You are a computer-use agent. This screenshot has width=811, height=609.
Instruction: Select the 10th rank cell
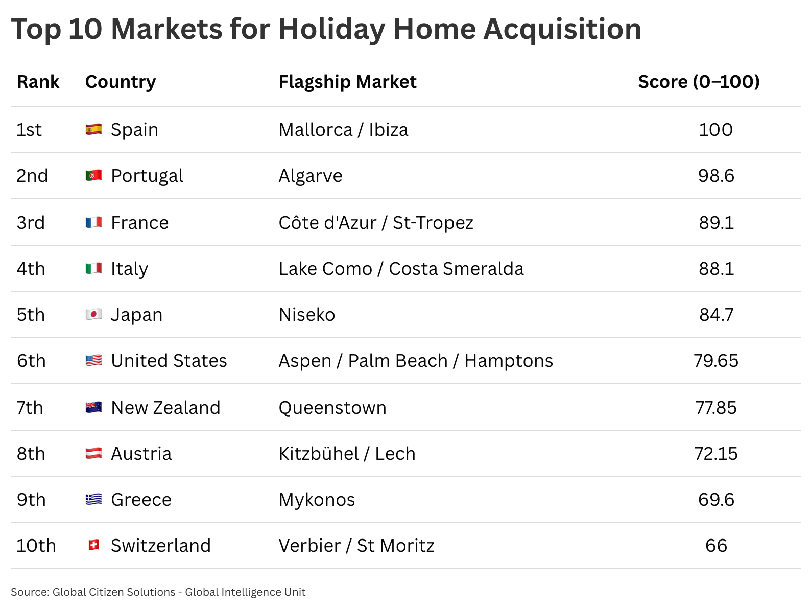[36, 546]
